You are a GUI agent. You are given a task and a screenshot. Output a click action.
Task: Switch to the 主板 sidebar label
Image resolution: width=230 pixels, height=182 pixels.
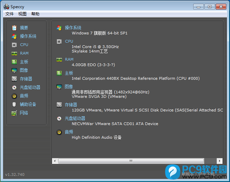(x=24, y=62)
